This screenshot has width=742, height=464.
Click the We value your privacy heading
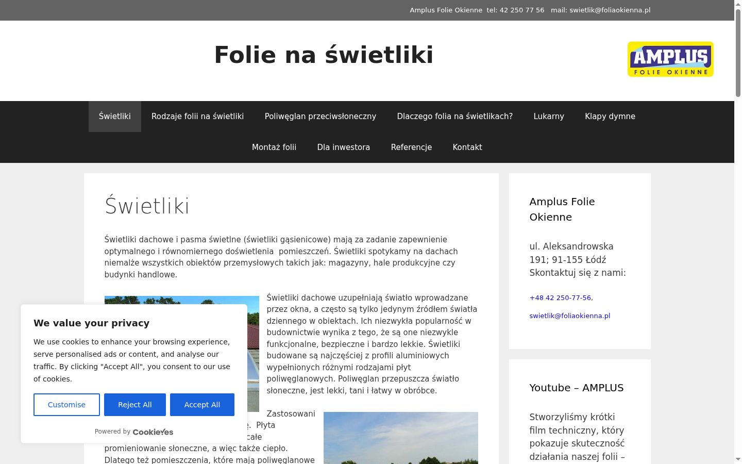click(92, 323)
